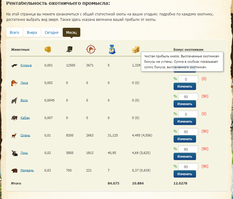Open the Сегодня tab

click(x=52, y=33)
